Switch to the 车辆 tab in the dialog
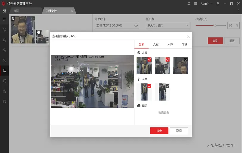Viewport: 242px width, 153px height. point(185,44)
